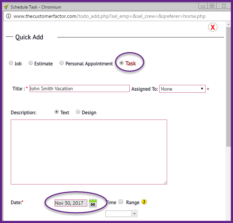Click the Time combo box text area
Image resolution: width=233 pixels, height=223 pixels.
tap(118, 214)
